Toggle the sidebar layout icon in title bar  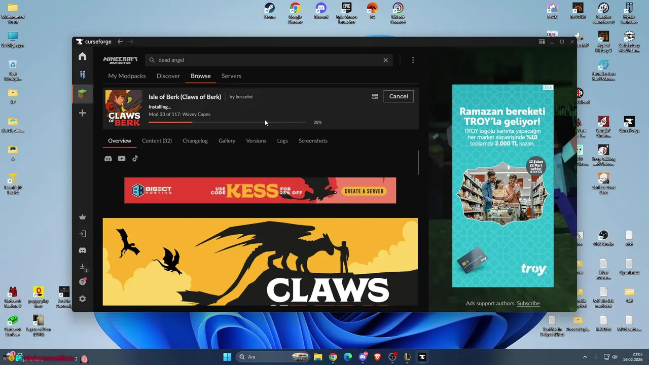coord(542,42)
